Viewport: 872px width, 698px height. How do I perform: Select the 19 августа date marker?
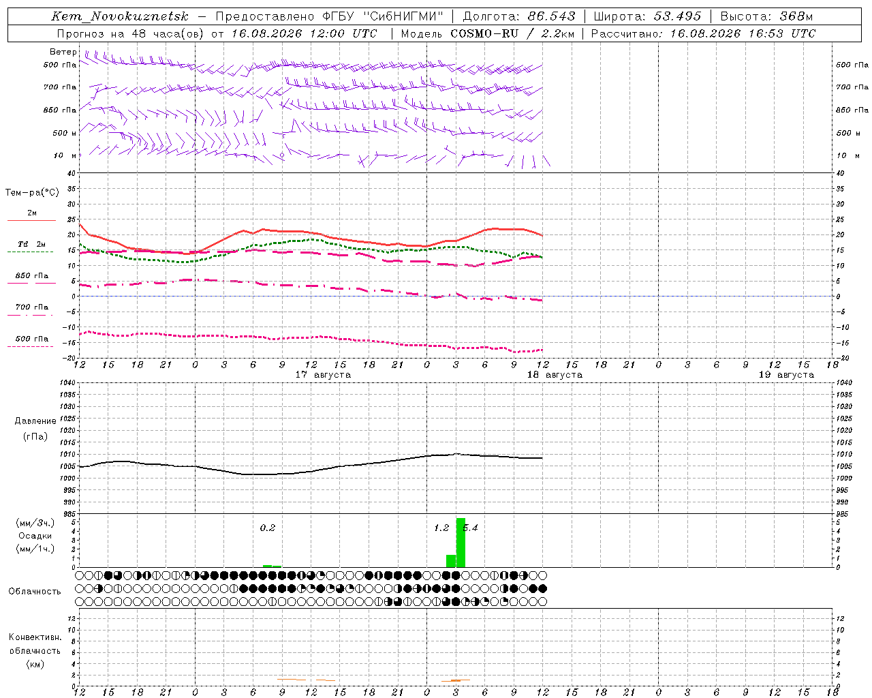point(786,375)
